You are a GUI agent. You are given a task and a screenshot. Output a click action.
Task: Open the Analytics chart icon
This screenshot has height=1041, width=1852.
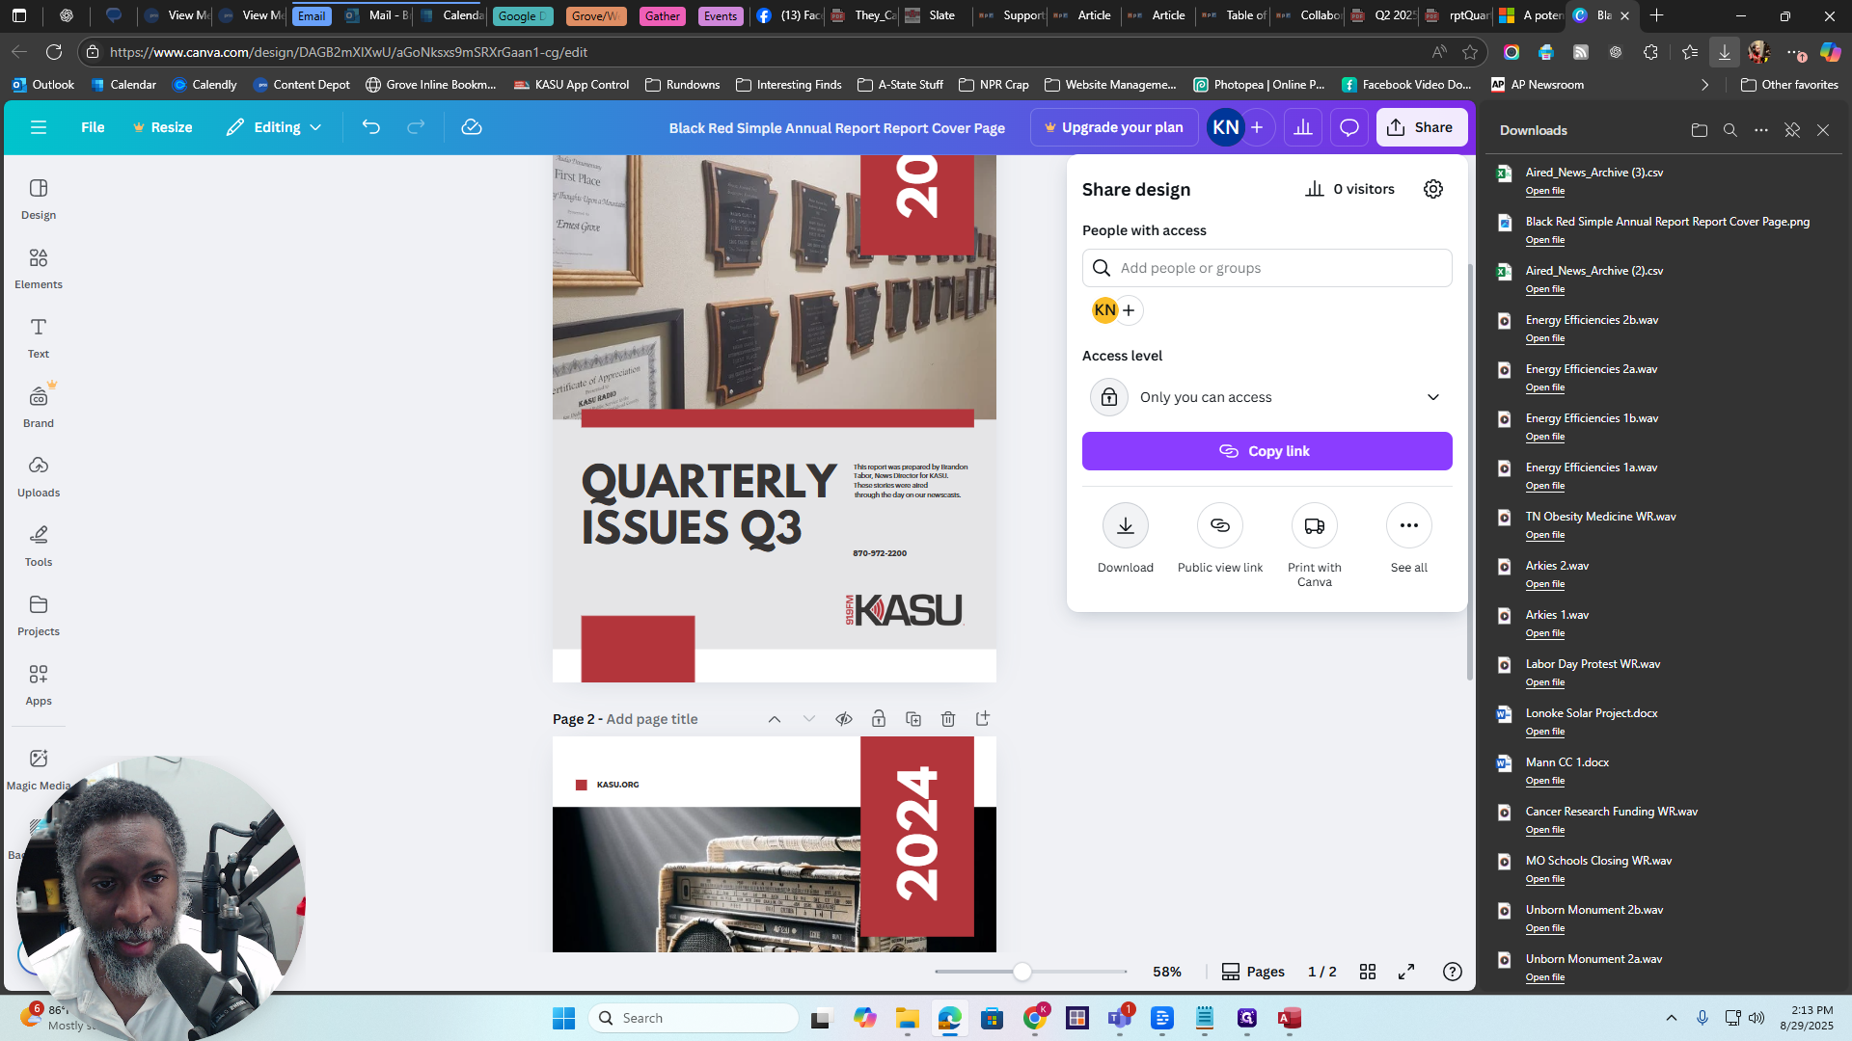click(1302, 127)
